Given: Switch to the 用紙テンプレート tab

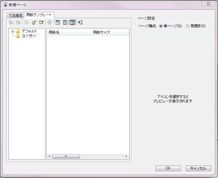Looking at the screenshot, I should [39, 15].
